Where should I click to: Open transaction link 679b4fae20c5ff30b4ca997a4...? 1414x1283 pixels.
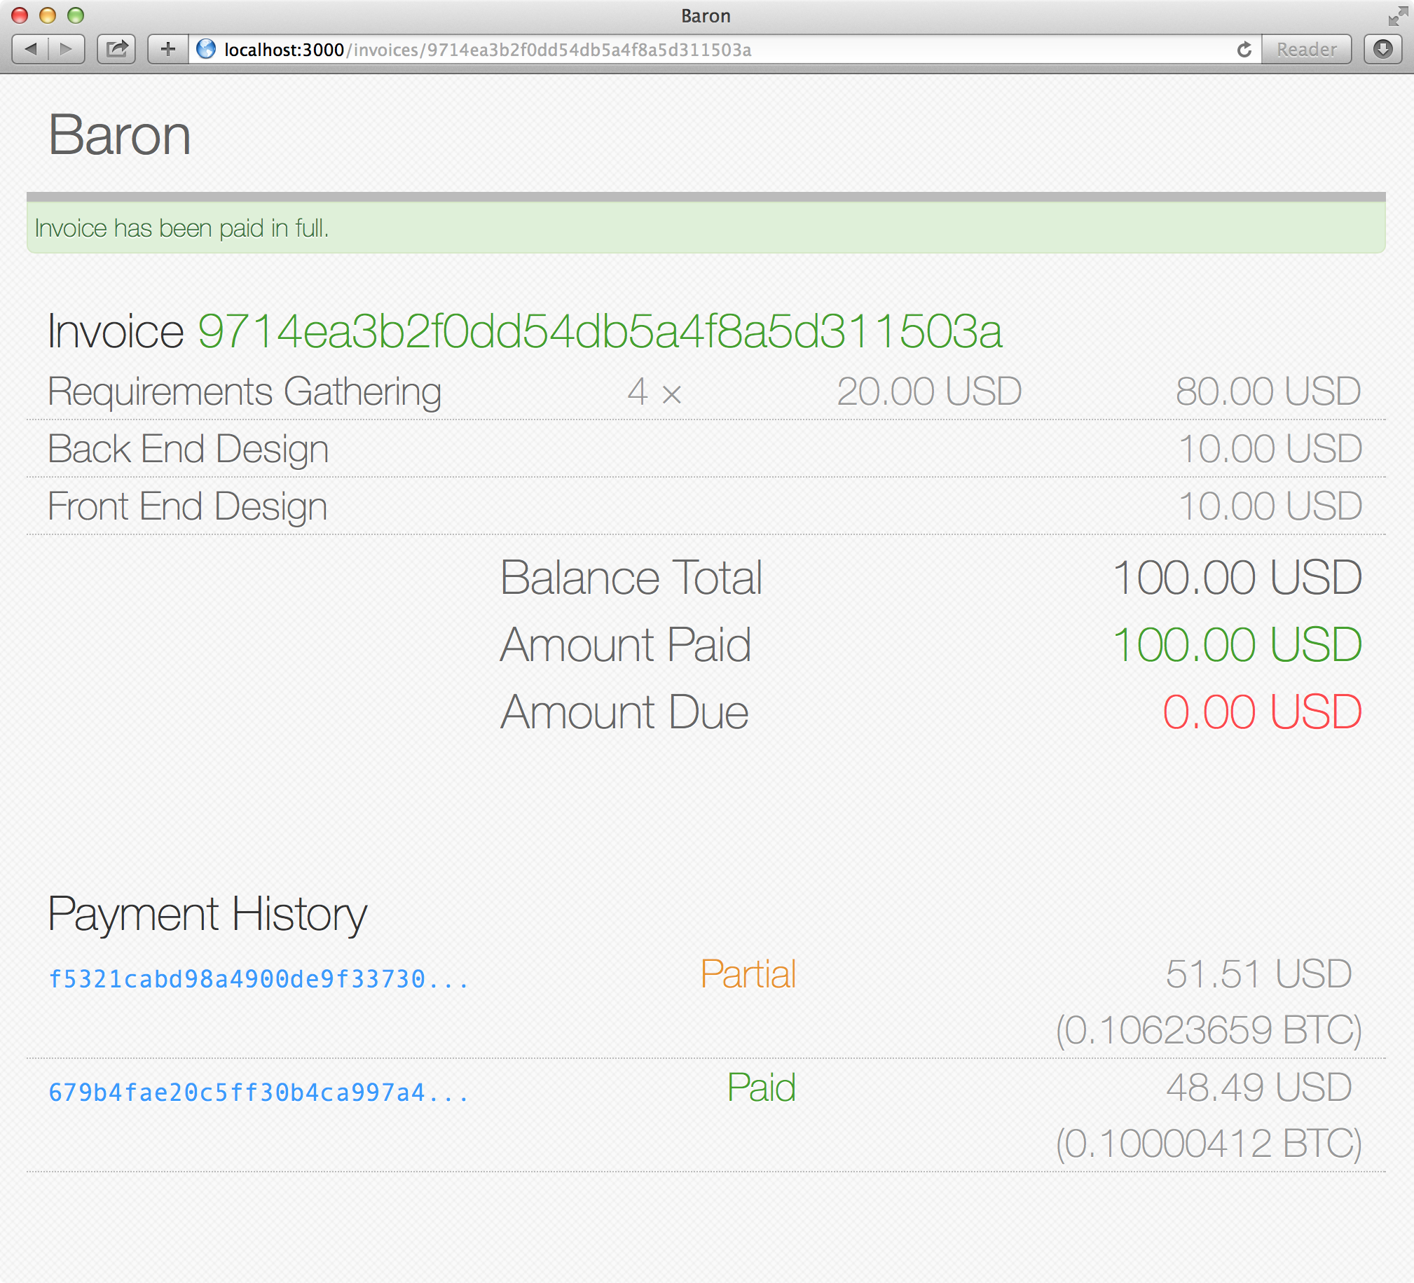pos(258,1093)
